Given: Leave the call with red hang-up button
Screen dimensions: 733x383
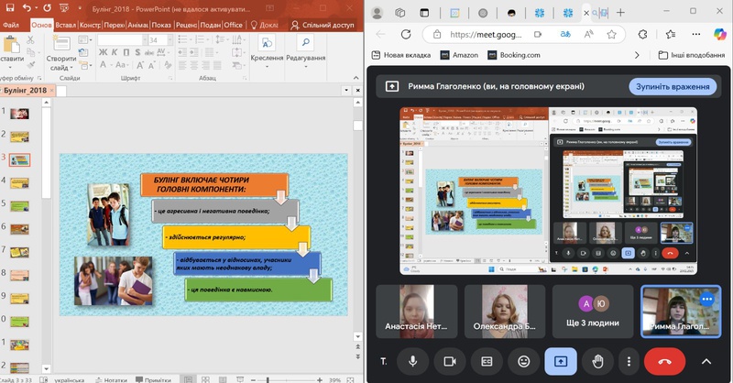Looking at the screenshot, I should click(x=664, y=361).
